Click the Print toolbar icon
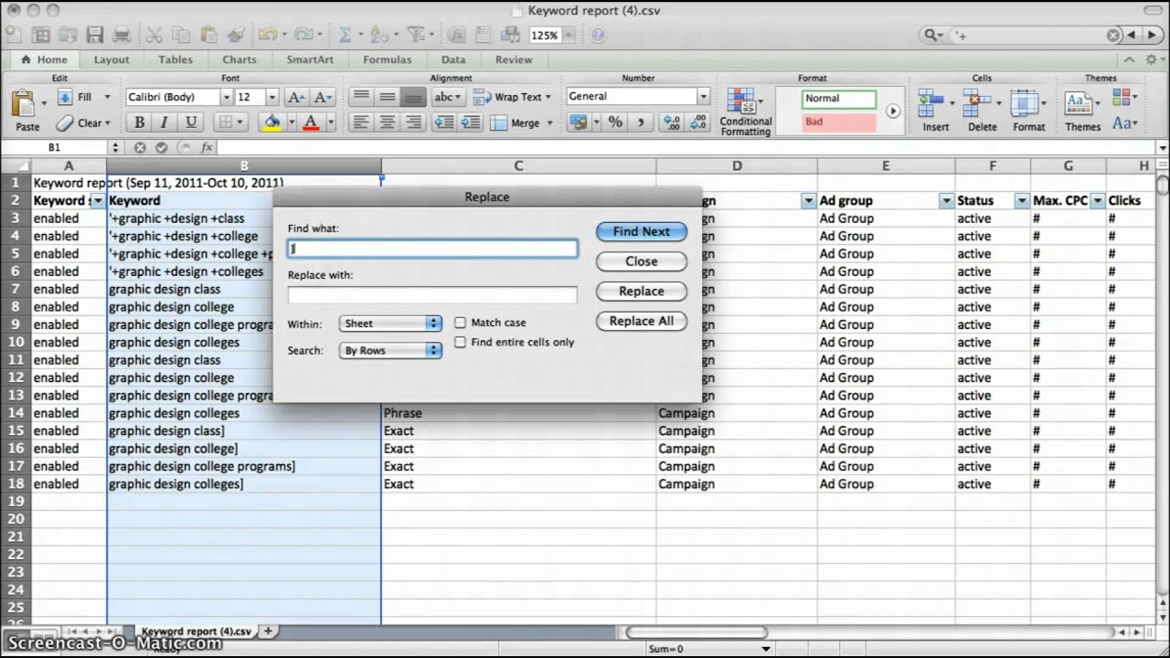1170x658 pixels. 122,35
